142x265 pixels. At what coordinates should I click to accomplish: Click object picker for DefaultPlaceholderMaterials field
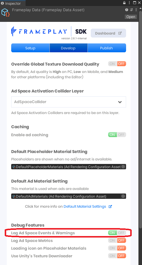tap(123, 167)
